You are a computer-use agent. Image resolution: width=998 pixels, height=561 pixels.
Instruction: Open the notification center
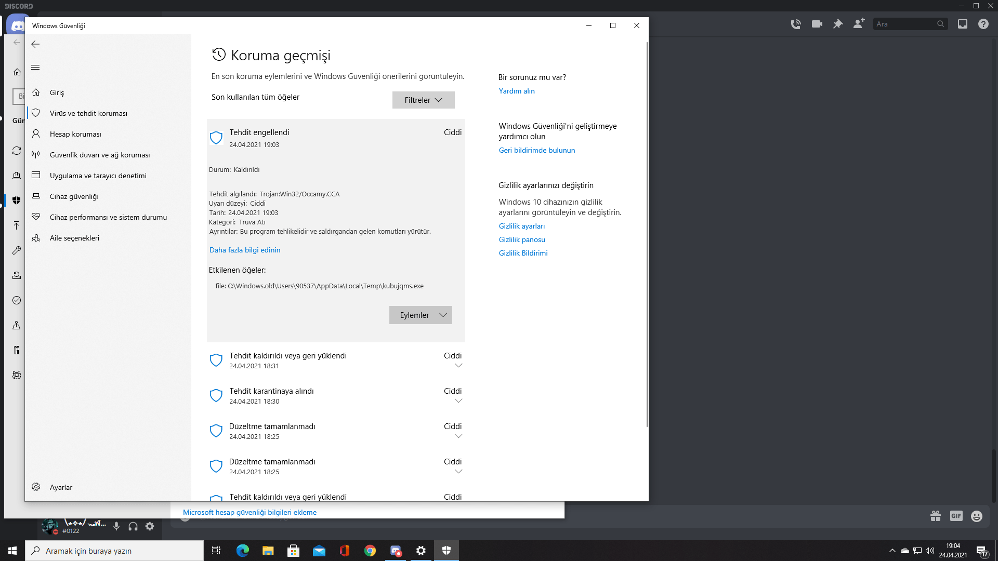982,551
